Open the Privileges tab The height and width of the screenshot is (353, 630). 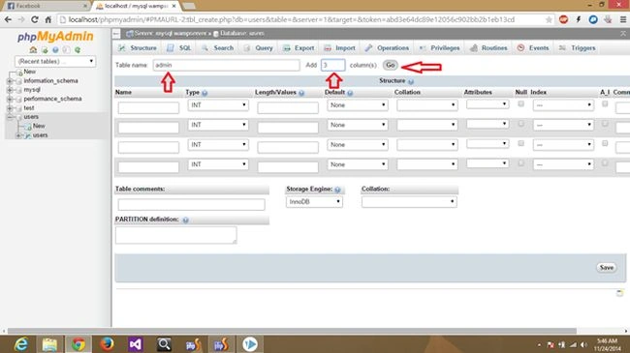[440, 47]
